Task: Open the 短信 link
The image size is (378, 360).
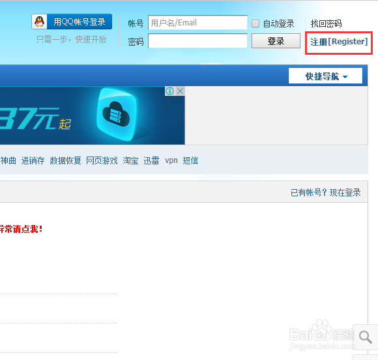Action: (190, 160)
